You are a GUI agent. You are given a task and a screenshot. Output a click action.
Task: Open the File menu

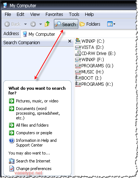tap(8, 14)
